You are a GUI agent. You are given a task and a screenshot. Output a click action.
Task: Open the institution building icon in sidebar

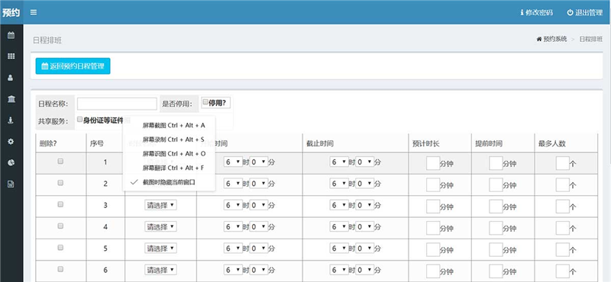pos(11,99)
